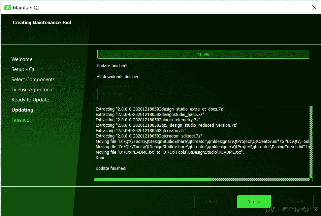
Task: Click the Moving file EasingCurves.ini log line
Action: tap(202, 147)
